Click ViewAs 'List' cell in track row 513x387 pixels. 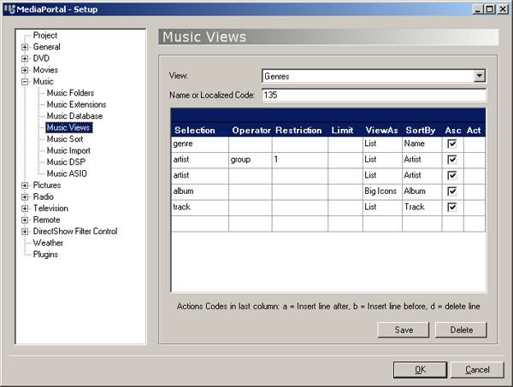click(x=382, y=208)
